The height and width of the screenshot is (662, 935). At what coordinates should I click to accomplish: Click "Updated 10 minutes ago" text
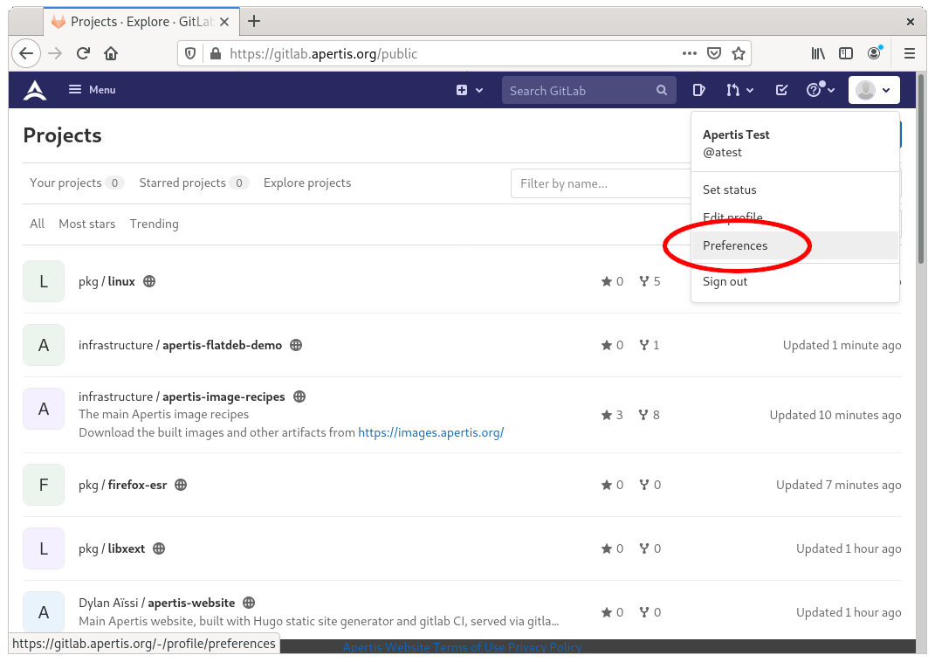pos(835,415)
